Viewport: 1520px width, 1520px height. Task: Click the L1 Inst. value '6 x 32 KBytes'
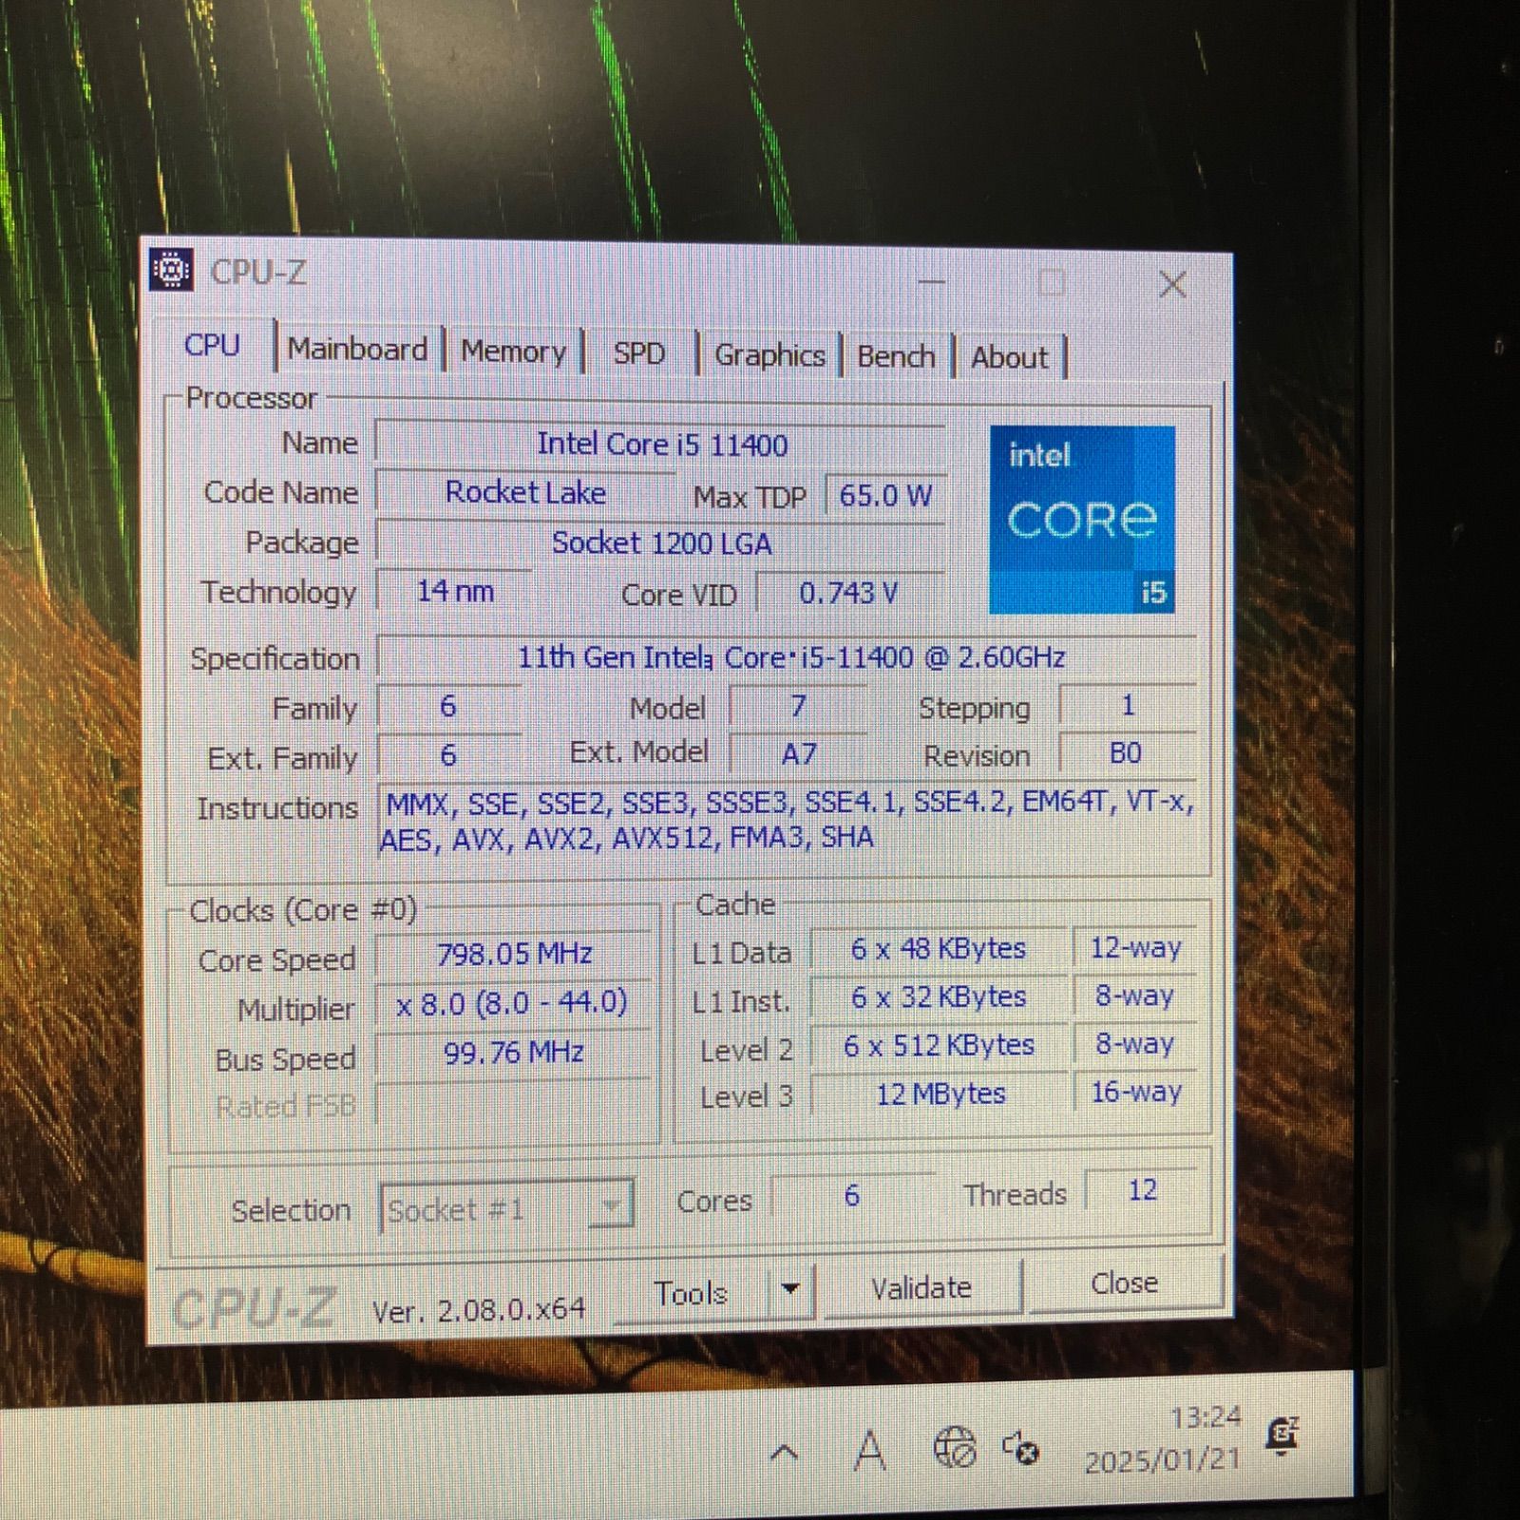(x=939, y=997)
